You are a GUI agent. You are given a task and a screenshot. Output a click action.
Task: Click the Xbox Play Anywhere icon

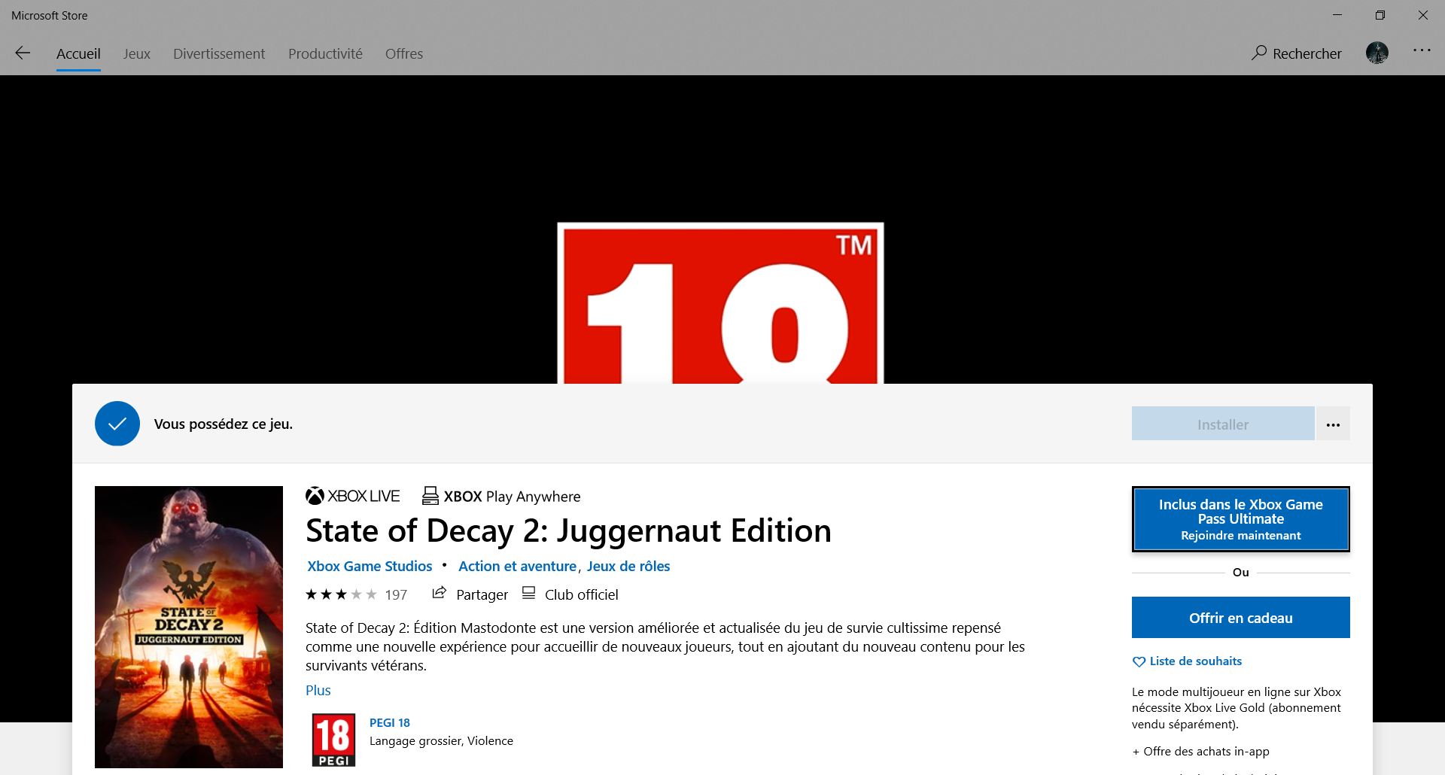pos(430,496)
